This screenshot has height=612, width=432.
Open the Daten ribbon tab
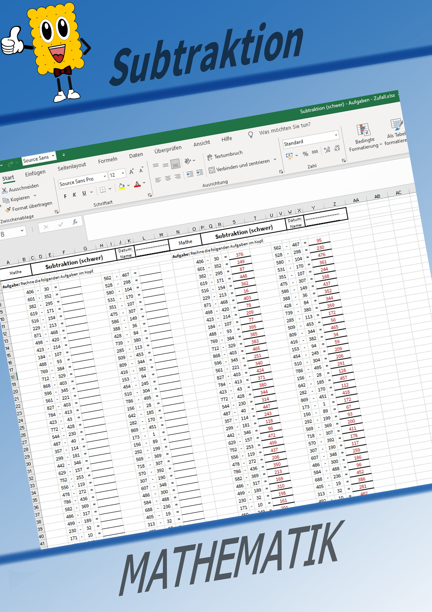[x=136, y=155]
